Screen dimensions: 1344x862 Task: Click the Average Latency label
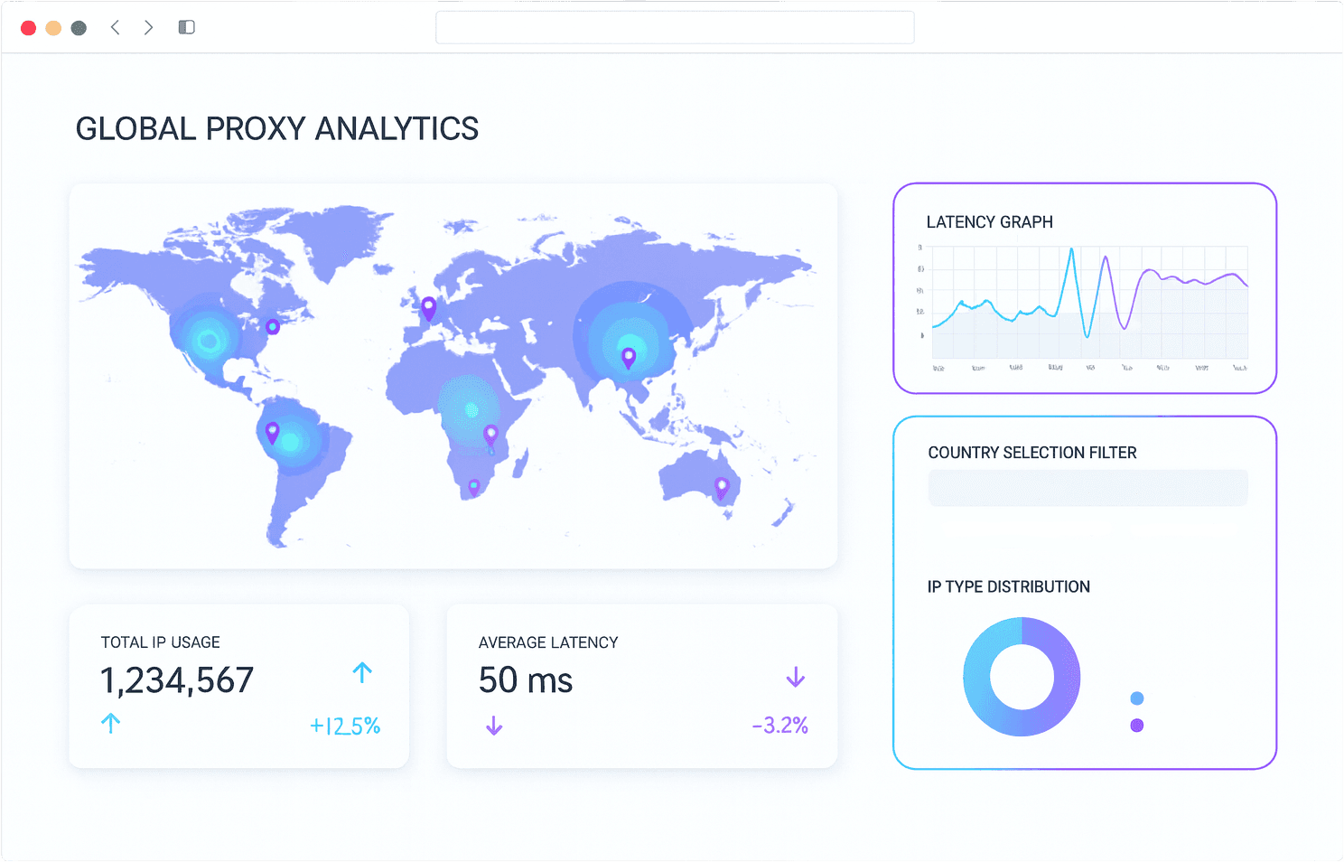click(x=548, y=642)
